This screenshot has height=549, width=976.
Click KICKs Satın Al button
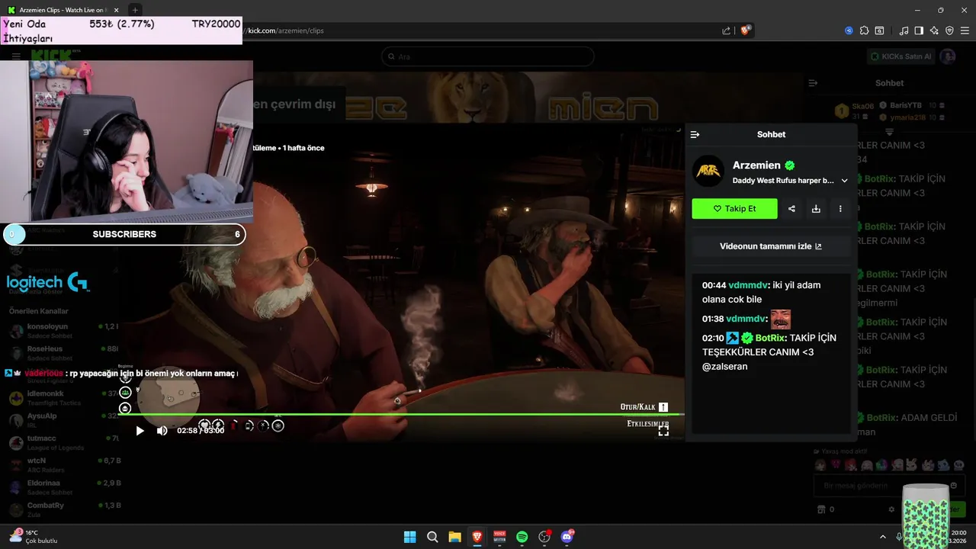(x=901, y=56)
